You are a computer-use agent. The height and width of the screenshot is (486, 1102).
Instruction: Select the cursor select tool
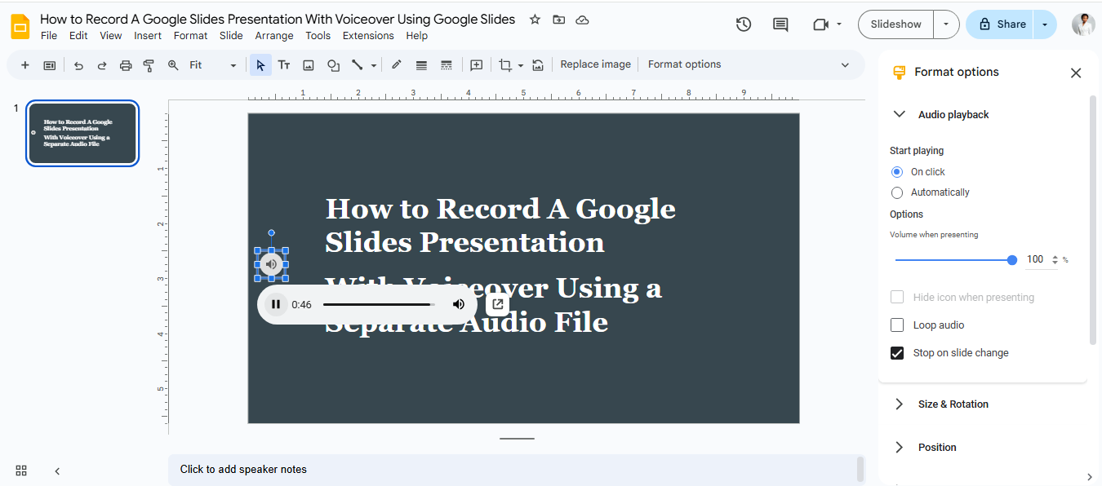point(260,65)
